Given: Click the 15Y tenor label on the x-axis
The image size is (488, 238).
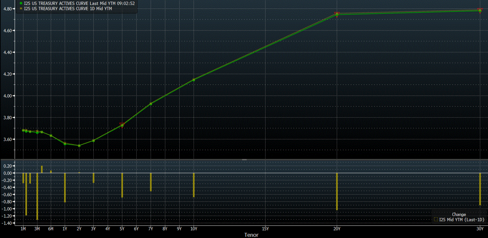Looking at the screenshot, I should 265,229.
